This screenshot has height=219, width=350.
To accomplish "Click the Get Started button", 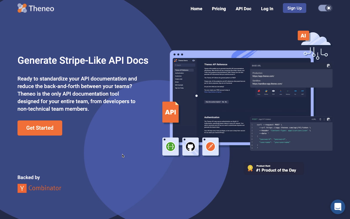I will pyautogui.click(x=40, y=128).
